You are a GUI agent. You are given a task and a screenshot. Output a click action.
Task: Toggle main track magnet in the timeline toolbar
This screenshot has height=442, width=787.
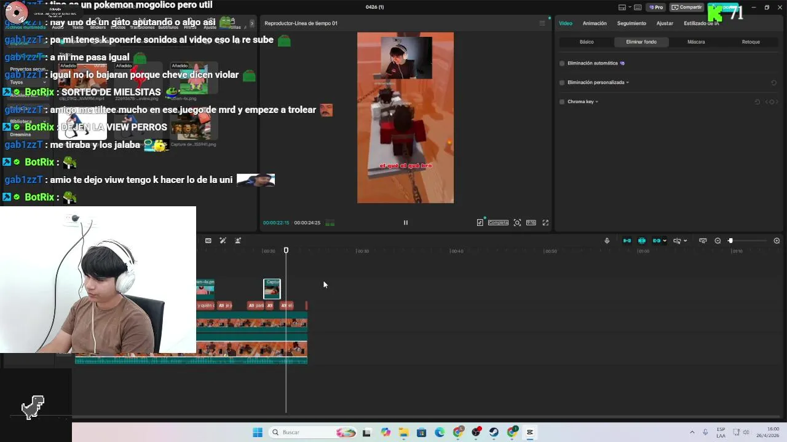point(627,241)
